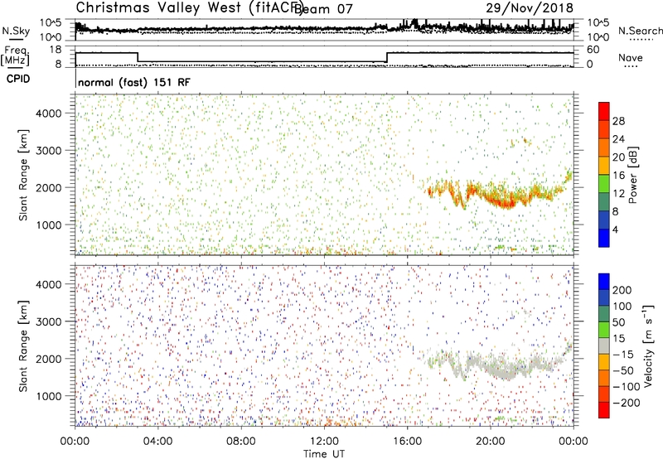663x459 pixels.
Task: Click the 'Nave' legend label
Action: [x=631, y=57]
